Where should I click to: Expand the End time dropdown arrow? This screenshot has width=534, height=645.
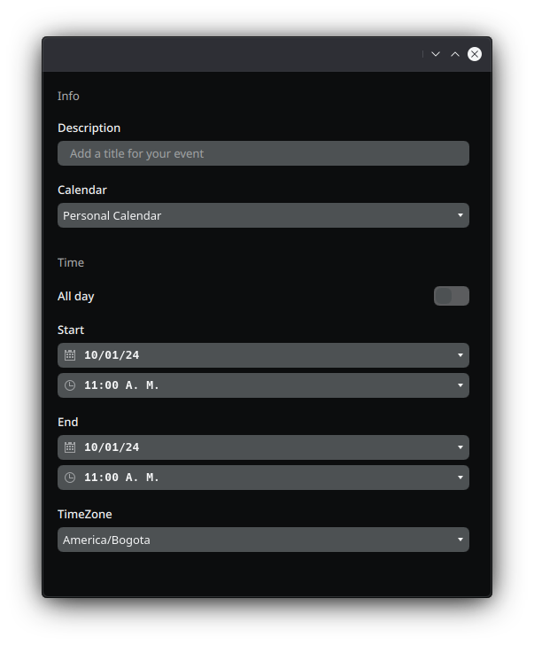click(x=460, y=478)
